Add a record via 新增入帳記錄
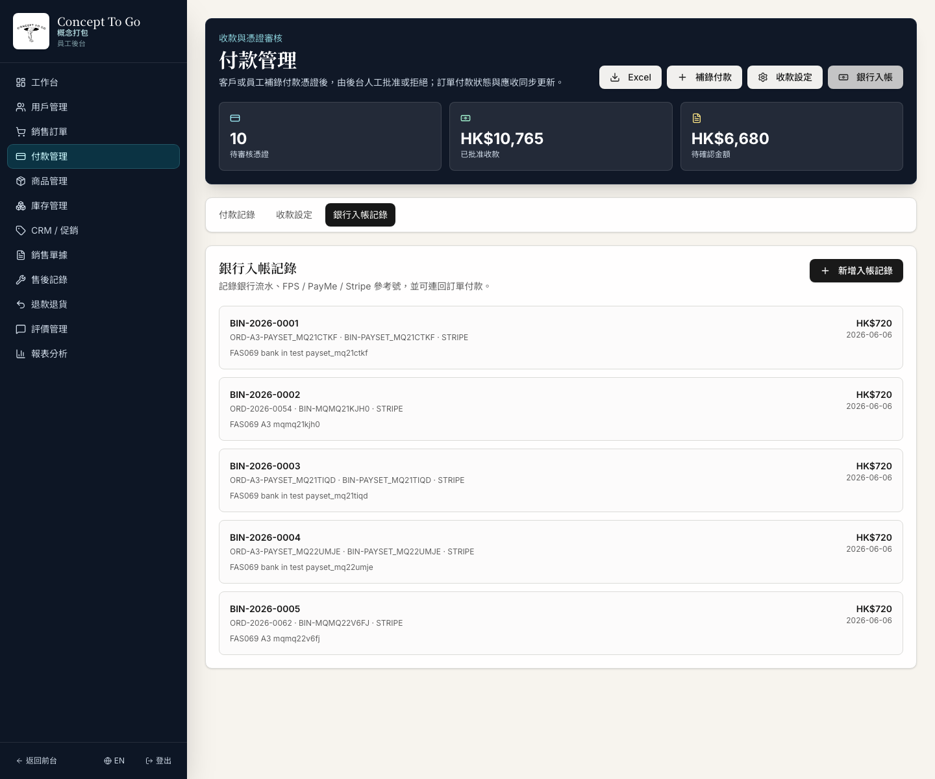 pos(856,271)
